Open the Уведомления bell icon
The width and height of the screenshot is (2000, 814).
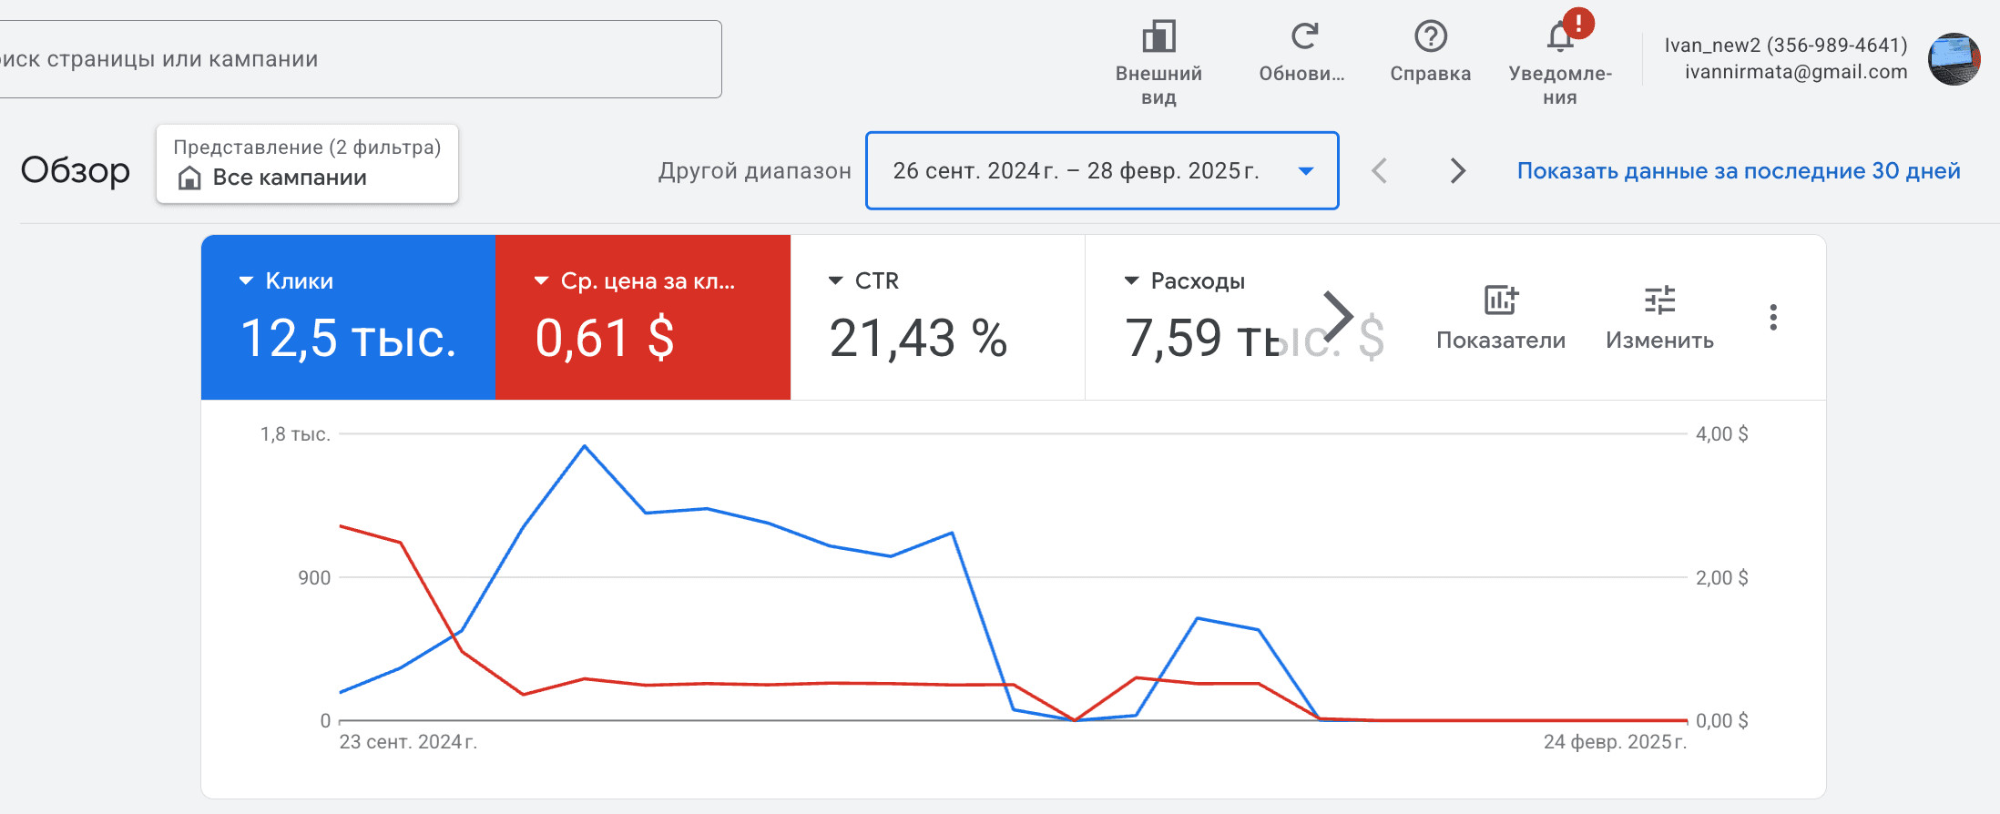point(1561,36)
